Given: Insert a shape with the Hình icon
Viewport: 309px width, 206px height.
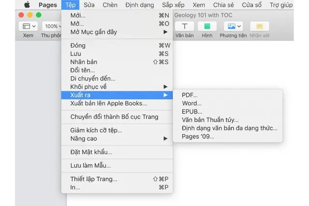Looking at the screenshot, I should click(x=207, y=26).
